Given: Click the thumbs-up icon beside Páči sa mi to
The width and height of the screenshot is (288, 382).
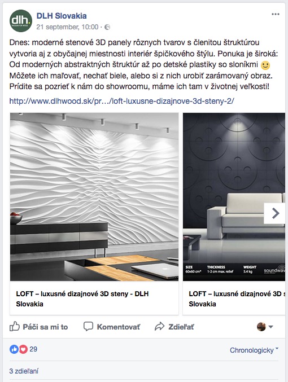Looking at the screenshot, I should tap(14, 327).
